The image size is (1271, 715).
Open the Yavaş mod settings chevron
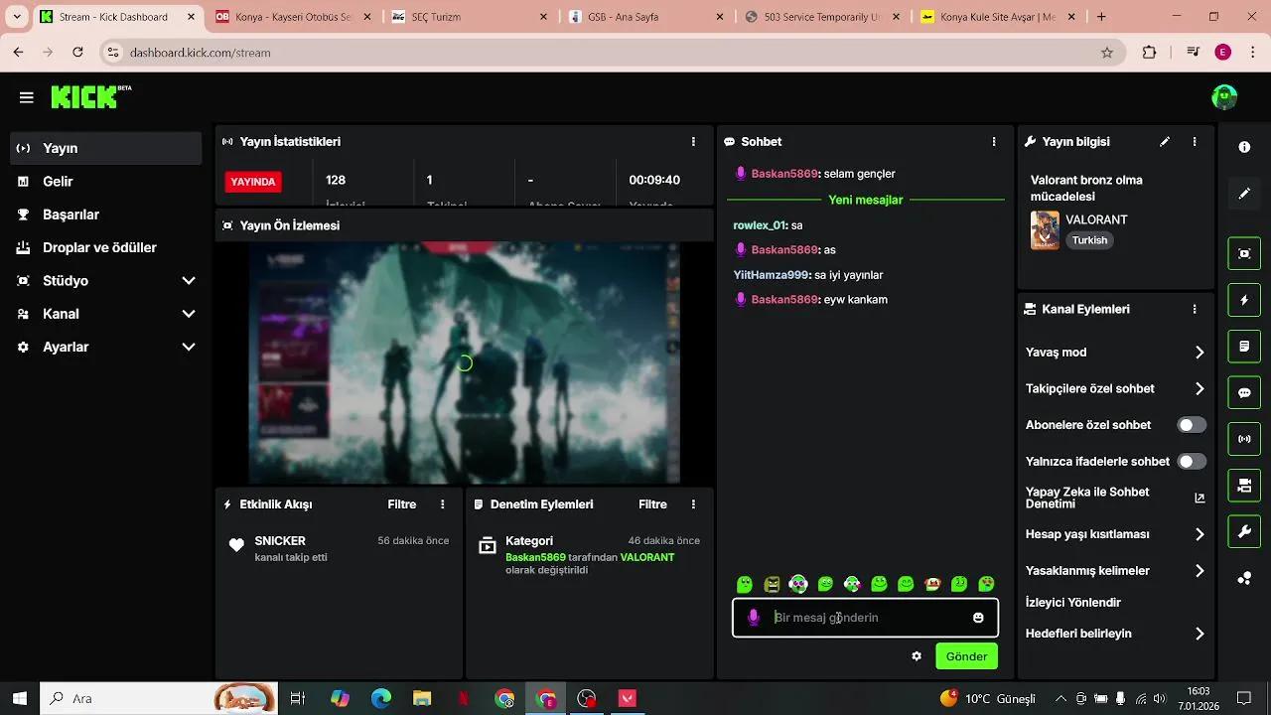click(1199, 352)
